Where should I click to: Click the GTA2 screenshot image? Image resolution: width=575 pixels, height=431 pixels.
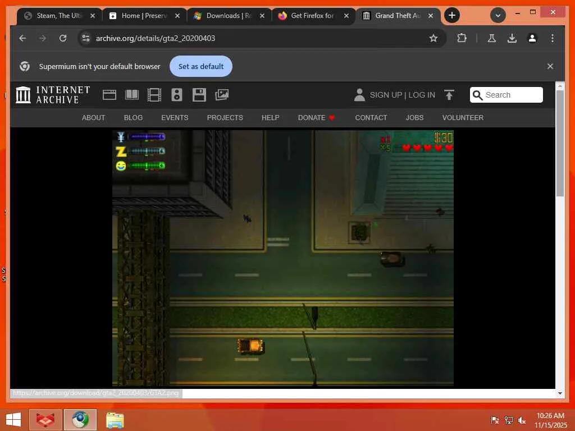coord(283,258)
